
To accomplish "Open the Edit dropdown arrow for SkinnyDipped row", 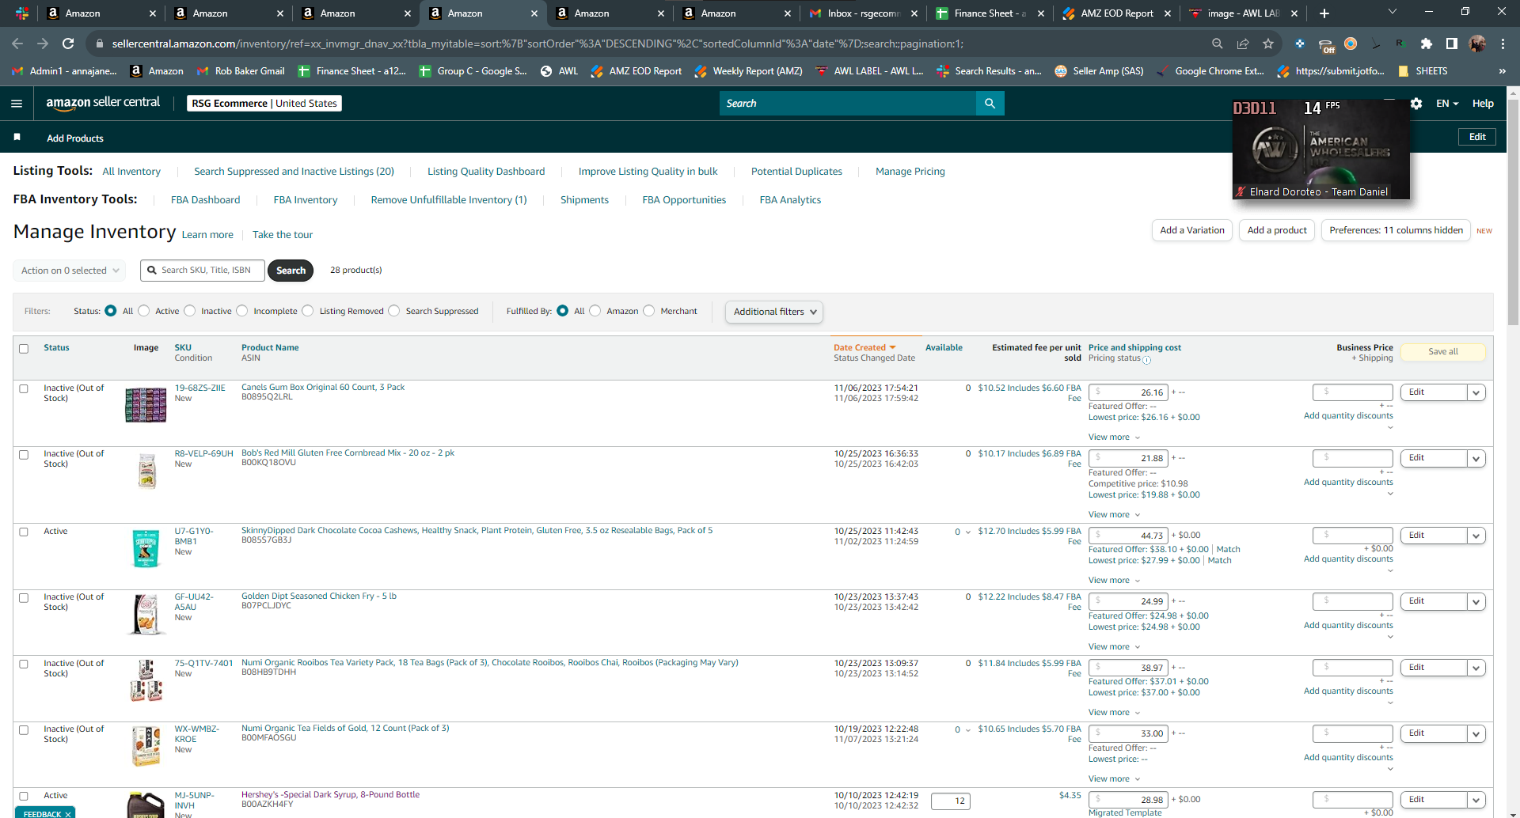I will pyautogui.click(x=1476, y=536).
